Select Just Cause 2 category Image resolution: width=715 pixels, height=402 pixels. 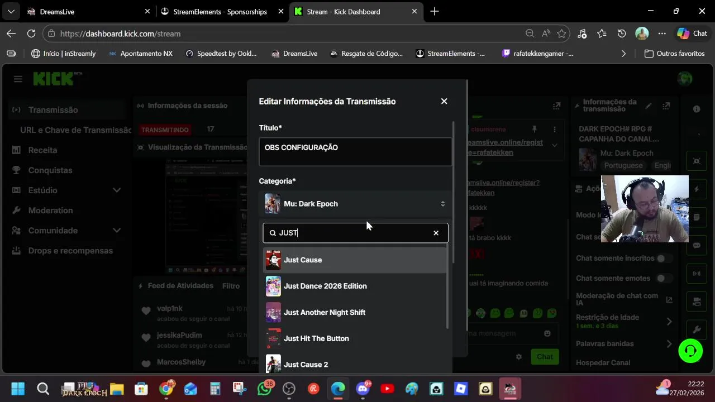(355, 364)
